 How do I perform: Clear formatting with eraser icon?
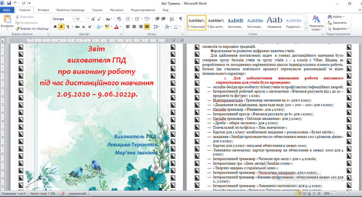[119, 19]
